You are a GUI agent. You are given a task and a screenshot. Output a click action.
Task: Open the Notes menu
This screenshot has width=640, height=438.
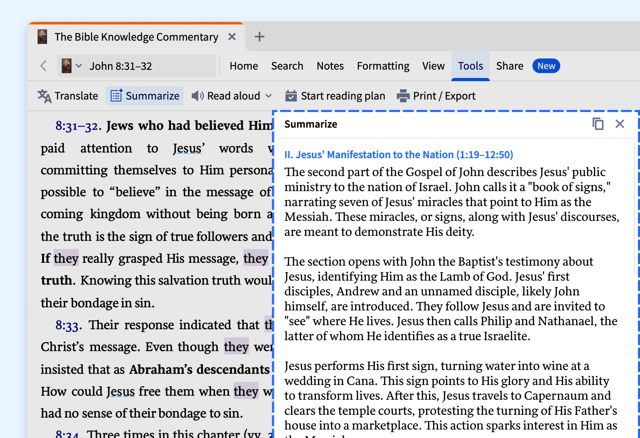(330, 66)
